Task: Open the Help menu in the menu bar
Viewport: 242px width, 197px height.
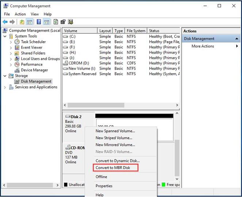Action: click(x=47, y=14)
